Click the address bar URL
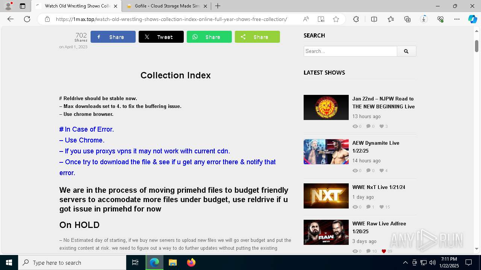The width and height of the screenshot is (481, 270). 171,19
